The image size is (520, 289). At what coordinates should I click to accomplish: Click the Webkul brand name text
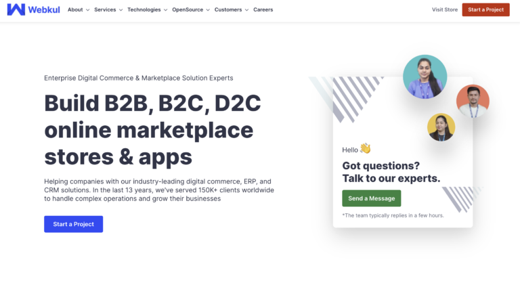tap(44, 10)
